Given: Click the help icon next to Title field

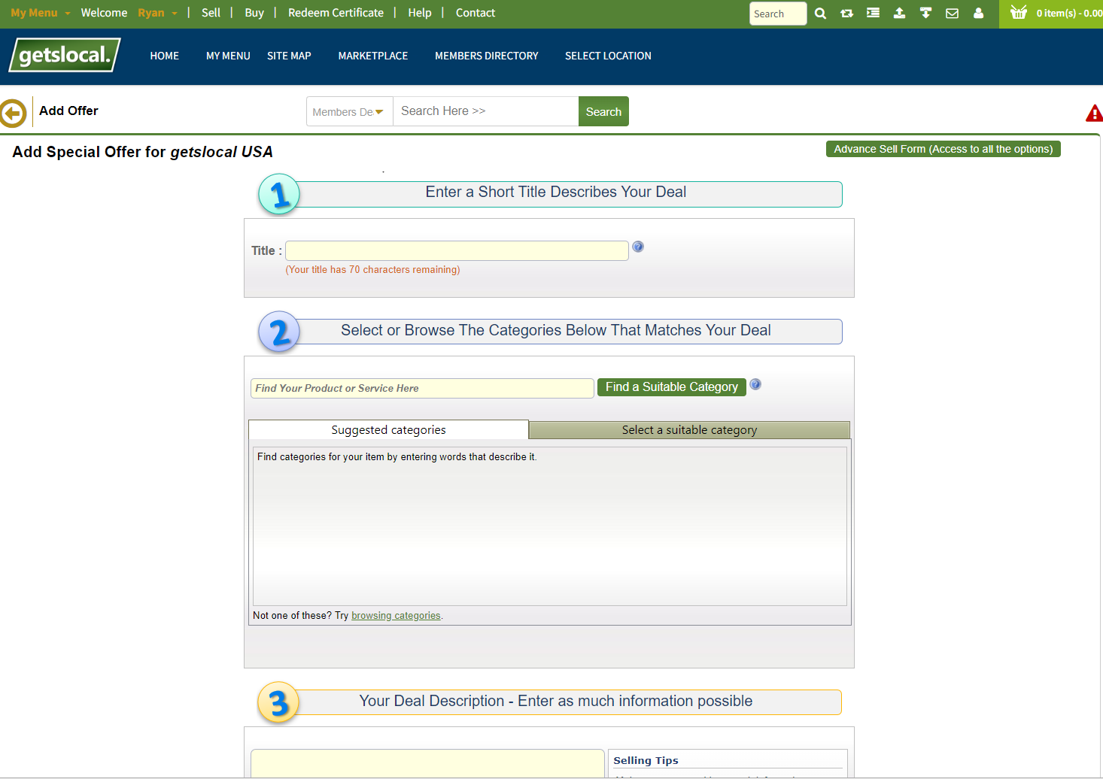Looking at the screenshot, I should [x=638, y=247].
